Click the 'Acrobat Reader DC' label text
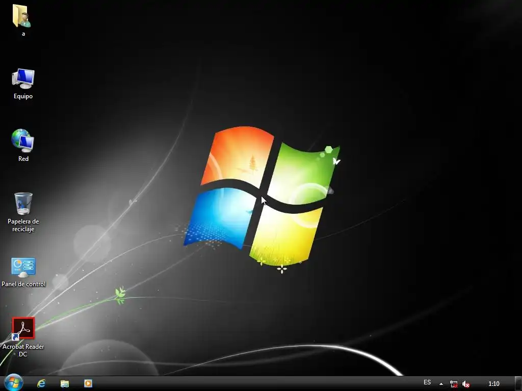The height and width of the screenshot is (391, 522). tap(23, 350)
